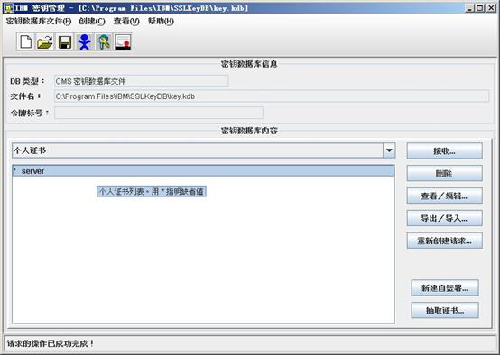Click the blue person figure toolbar icon
Viewport: 500px width, 355px height.
tap(84, 42)
